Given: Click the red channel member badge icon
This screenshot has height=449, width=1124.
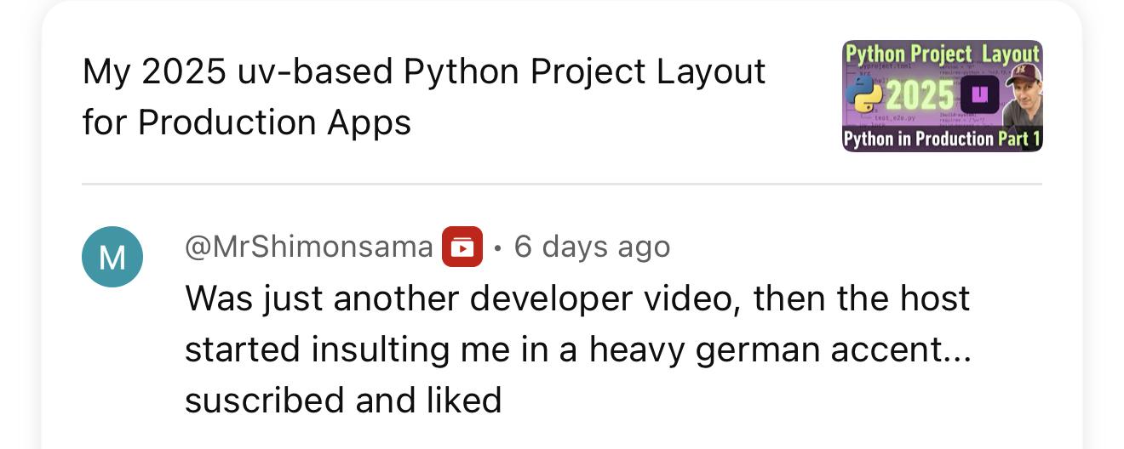Looking at the screenshot, I should click(x=462, y=247).
